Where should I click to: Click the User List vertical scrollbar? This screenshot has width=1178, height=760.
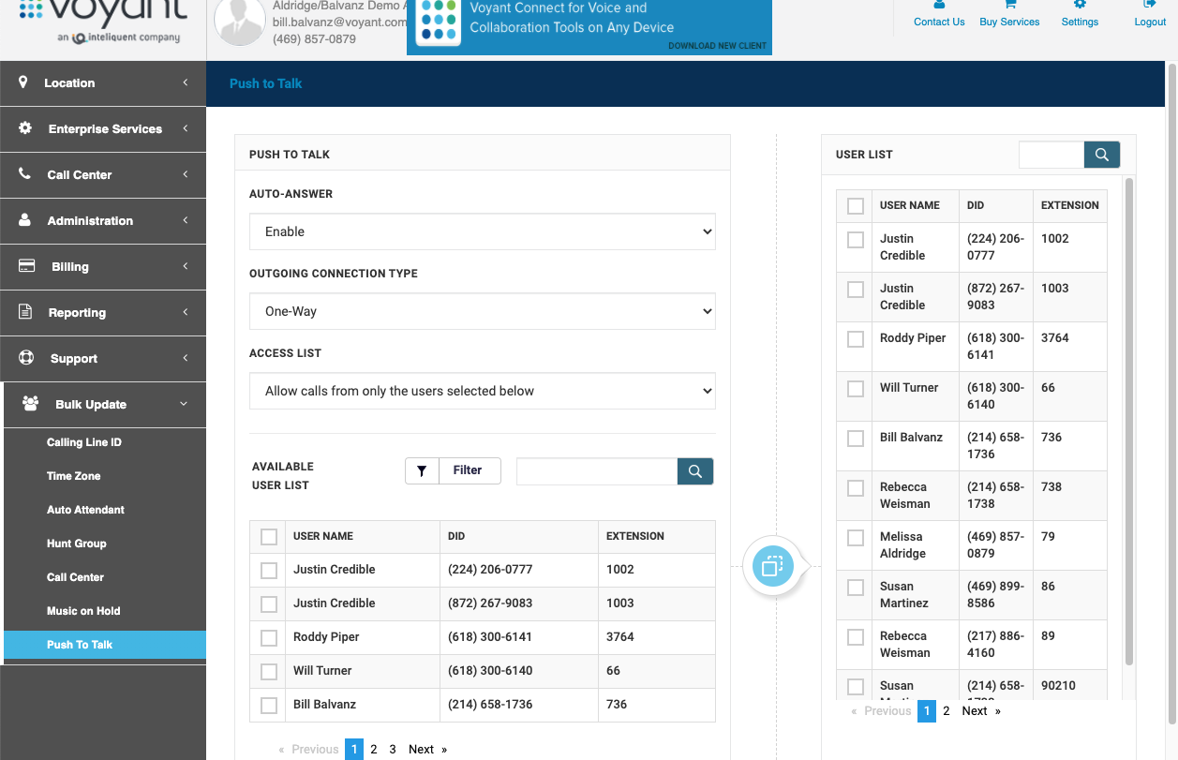(1129, 422)
